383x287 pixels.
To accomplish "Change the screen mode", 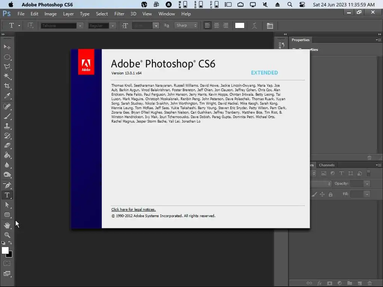I will tap(7, 274).
